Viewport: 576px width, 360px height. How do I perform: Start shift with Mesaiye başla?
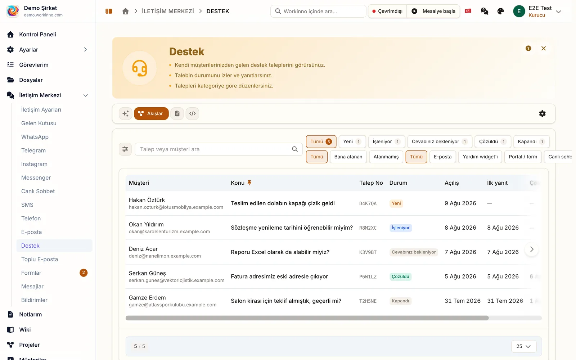tap(433, 11)
